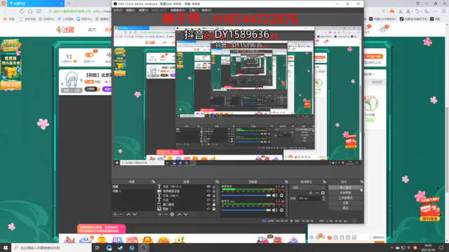
Task: Open a new browser tab
Action: tap(69, 3)
